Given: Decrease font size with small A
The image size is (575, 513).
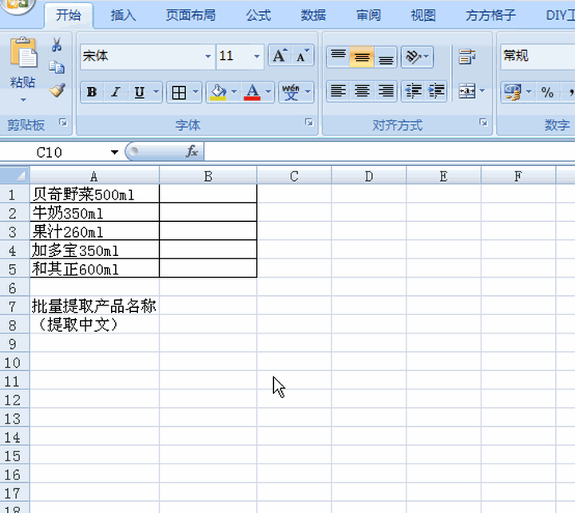Looking at the screenshot, I should coord(303,56).
